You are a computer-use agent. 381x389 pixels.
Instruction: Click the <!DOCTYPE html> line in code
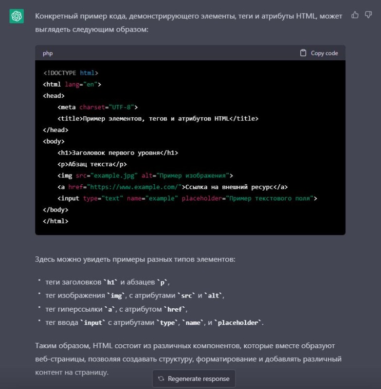click(71, 73)
